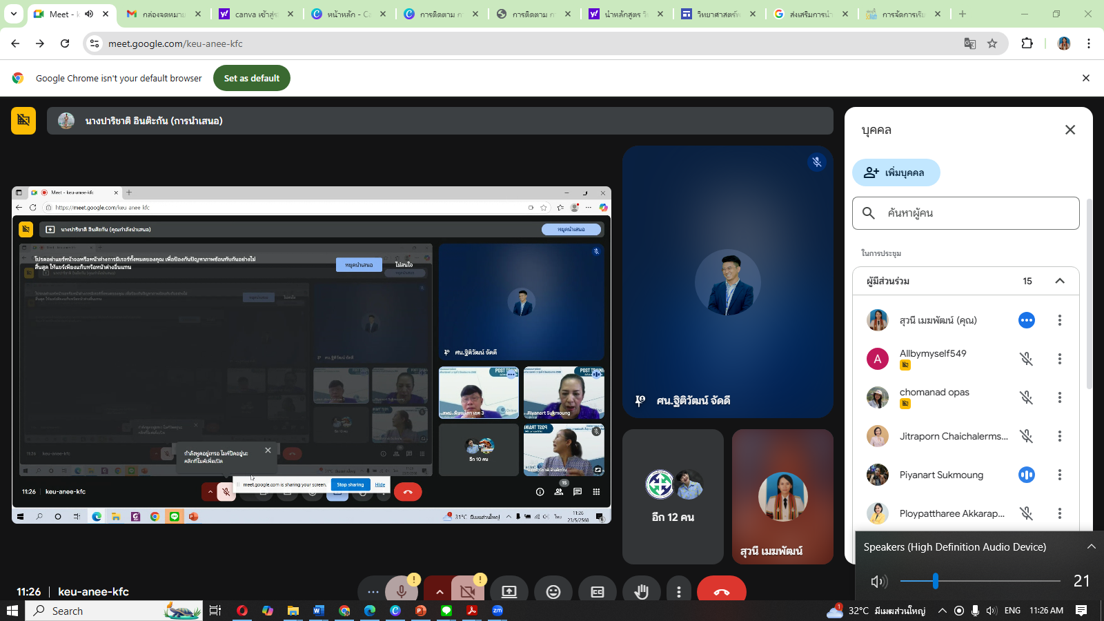Click the red leave call button
Image resolution: width=1104 pixels, height=621 pixels.
pyautogui.click(x=721, y=591)
